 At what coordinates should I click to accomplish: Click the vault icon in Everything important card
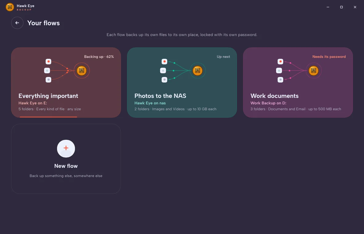(x=81, y=71)
